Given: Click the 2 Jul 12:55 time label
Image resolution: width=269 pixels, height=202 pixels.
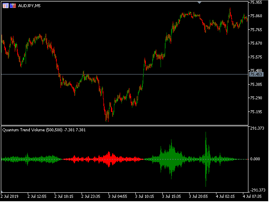Looking at the screenshot, I should (x=37, y=197).
